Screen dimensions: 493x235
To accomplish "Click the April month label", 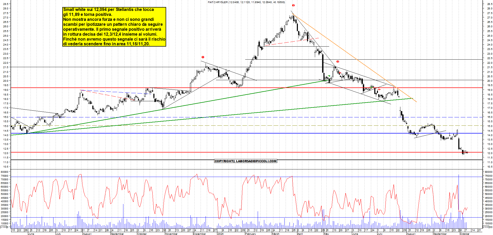I will coord(300,234).
